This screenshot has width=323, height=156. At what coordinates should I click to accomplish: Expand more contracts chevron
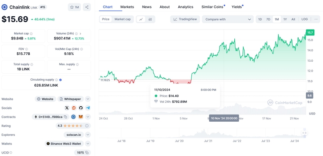(x=88, y=117)
